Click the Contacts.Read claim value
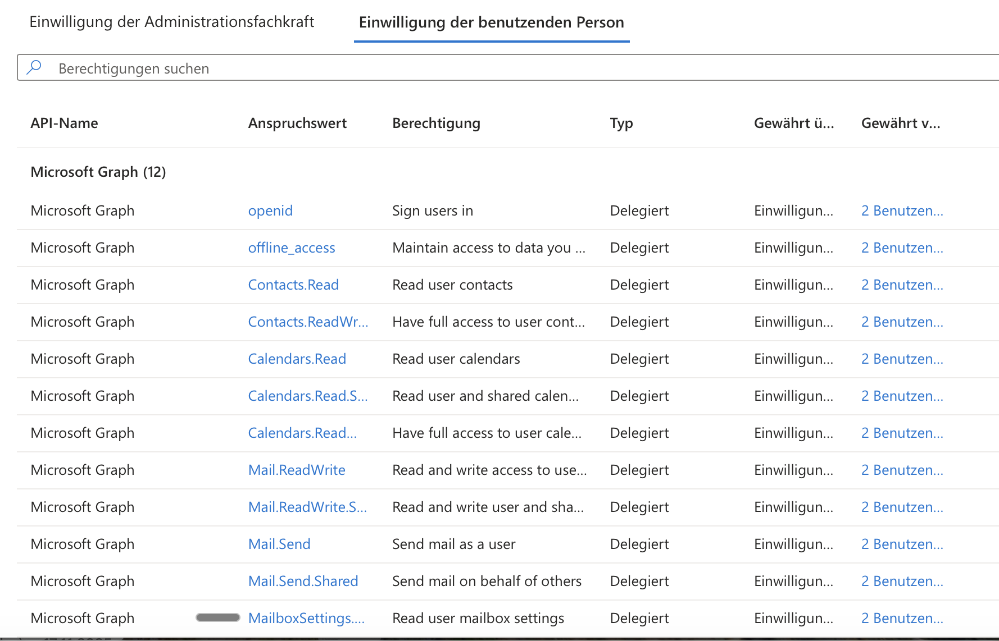Screen dimensions: 999x641 tap(293, 285)
